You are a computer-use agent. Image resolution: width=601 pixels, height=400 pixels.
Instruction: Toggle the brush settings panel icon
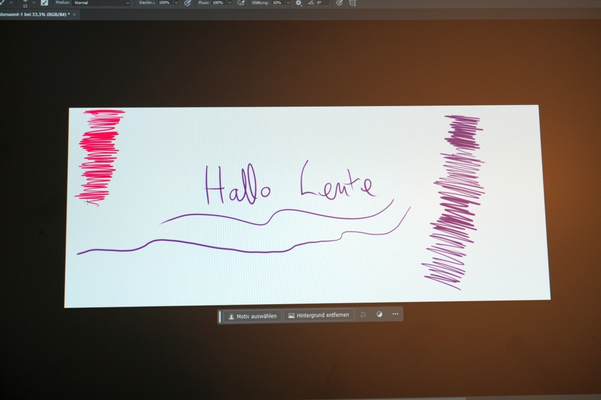point(45,3)
